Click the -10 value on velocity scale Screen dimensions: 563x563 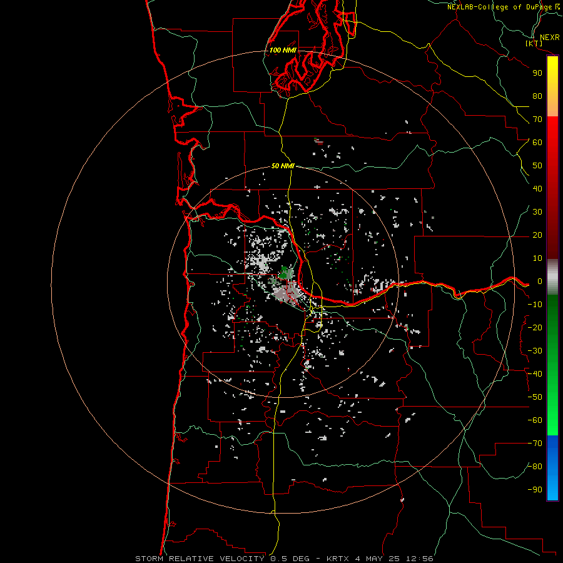(x=535, y=305)
